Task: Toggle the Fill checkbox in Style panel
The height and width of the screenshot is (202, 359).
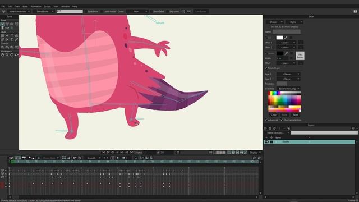Action: (266, 38)
